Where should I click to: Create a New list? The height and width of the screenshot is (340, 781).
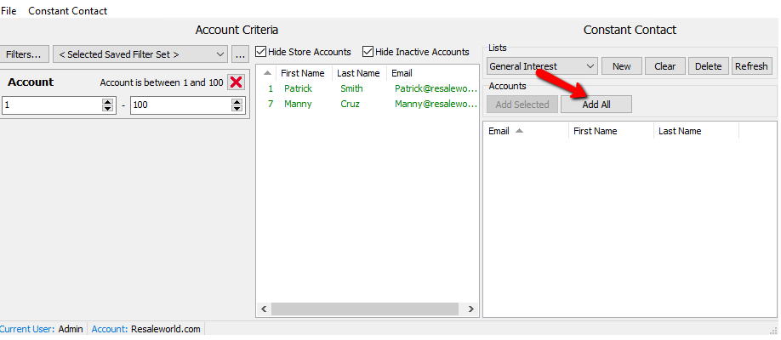coord(622,66)
